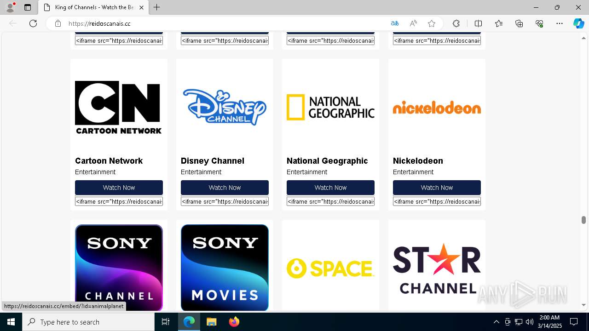Image resolution: width=589 pixels, height=331 pixels.
Task: Close the King of Channels tab
Action: [x=141, y=7]
